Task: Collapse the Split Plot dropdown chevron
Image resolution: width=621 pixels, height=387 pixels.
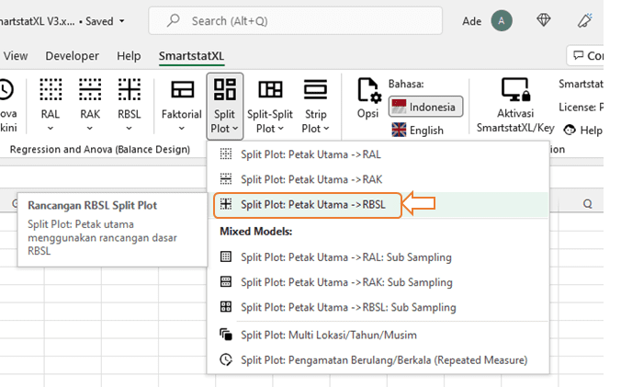Action: (x=235, y=129)
